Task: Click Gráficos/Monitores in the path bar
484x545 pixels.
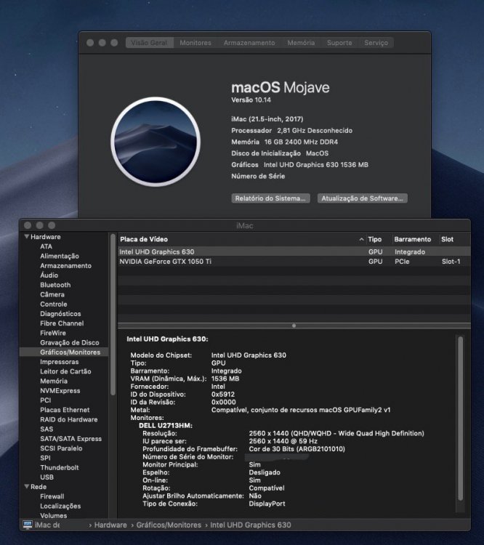Action: click(169, 525)
